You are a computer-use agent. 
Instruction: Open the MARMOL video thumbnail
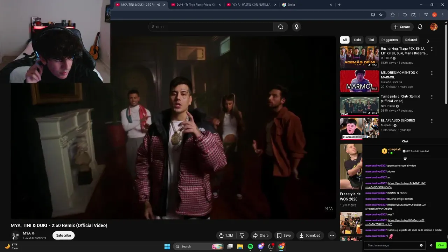(x=359, y=81)
